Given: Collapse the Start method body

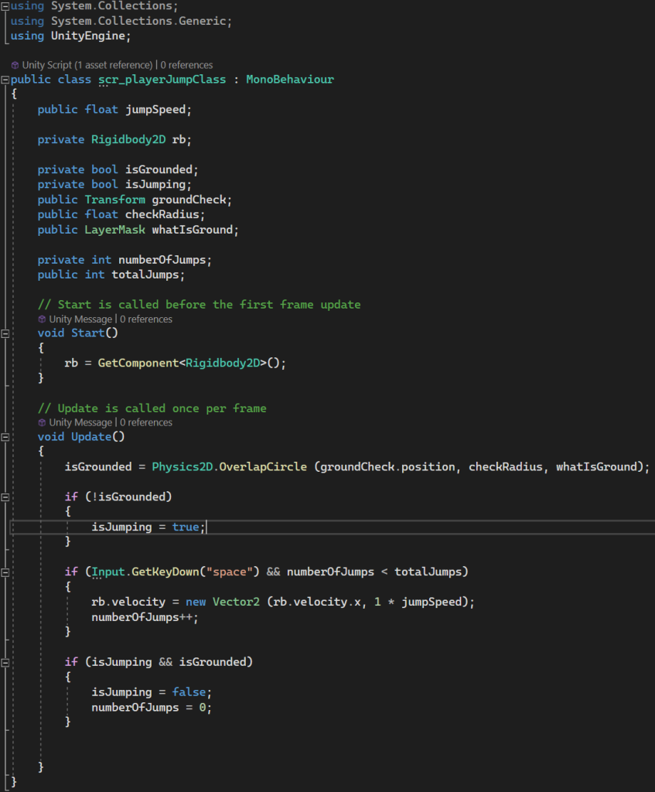Looking at the screenshot, I should [5, 333].
